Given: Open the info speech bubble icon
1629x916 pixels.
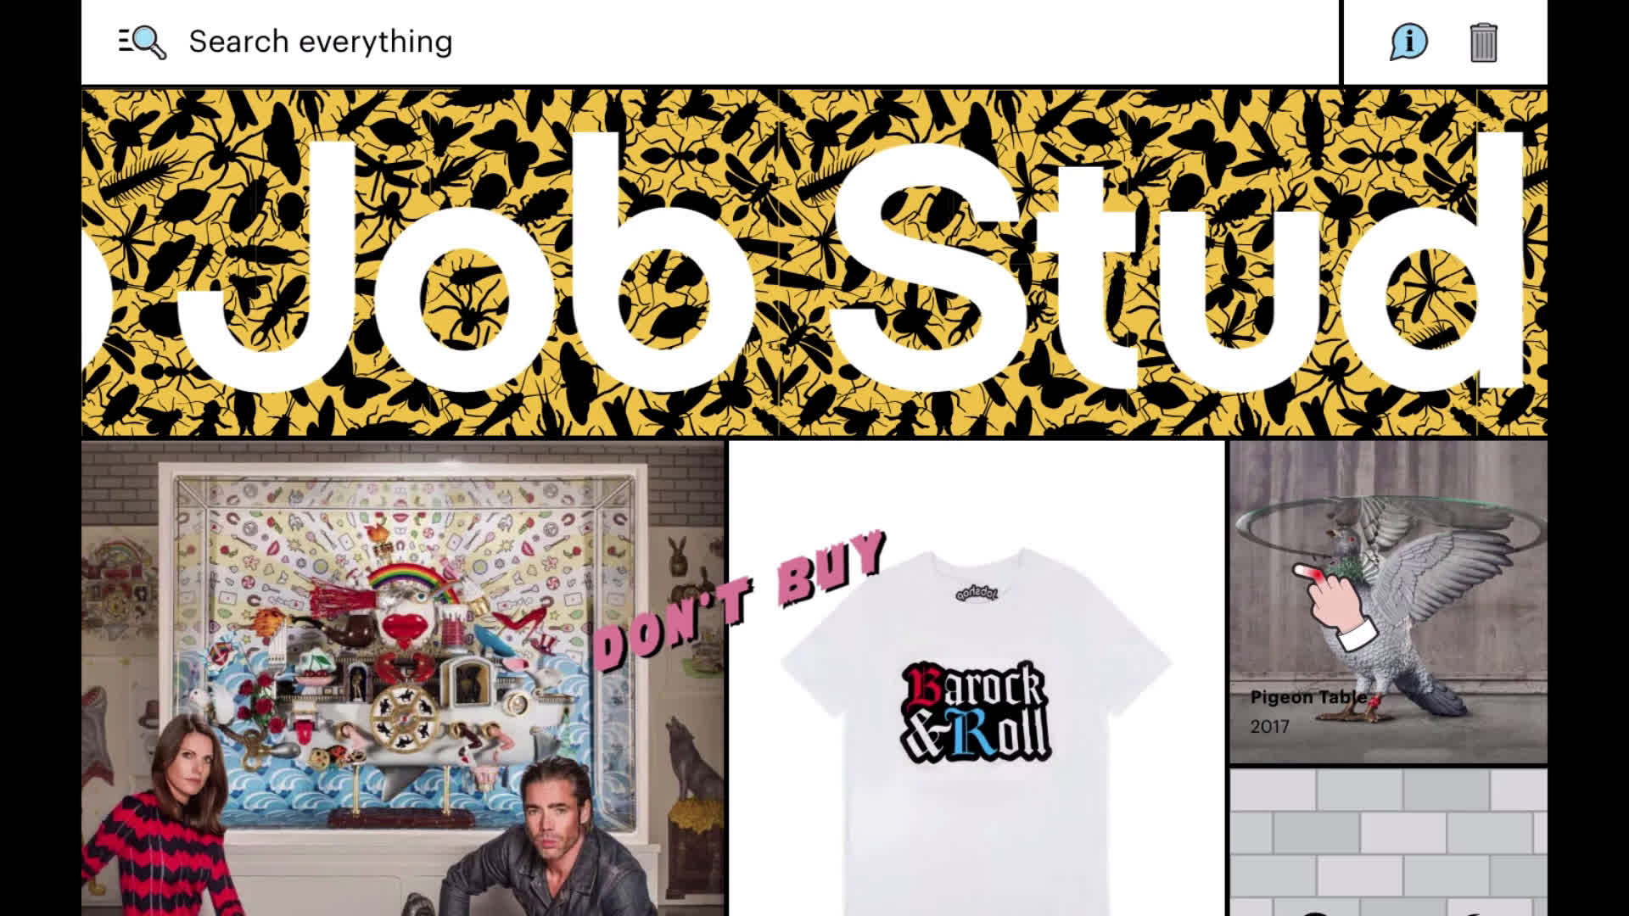Looking at the screenshot, I should 1408,42.
